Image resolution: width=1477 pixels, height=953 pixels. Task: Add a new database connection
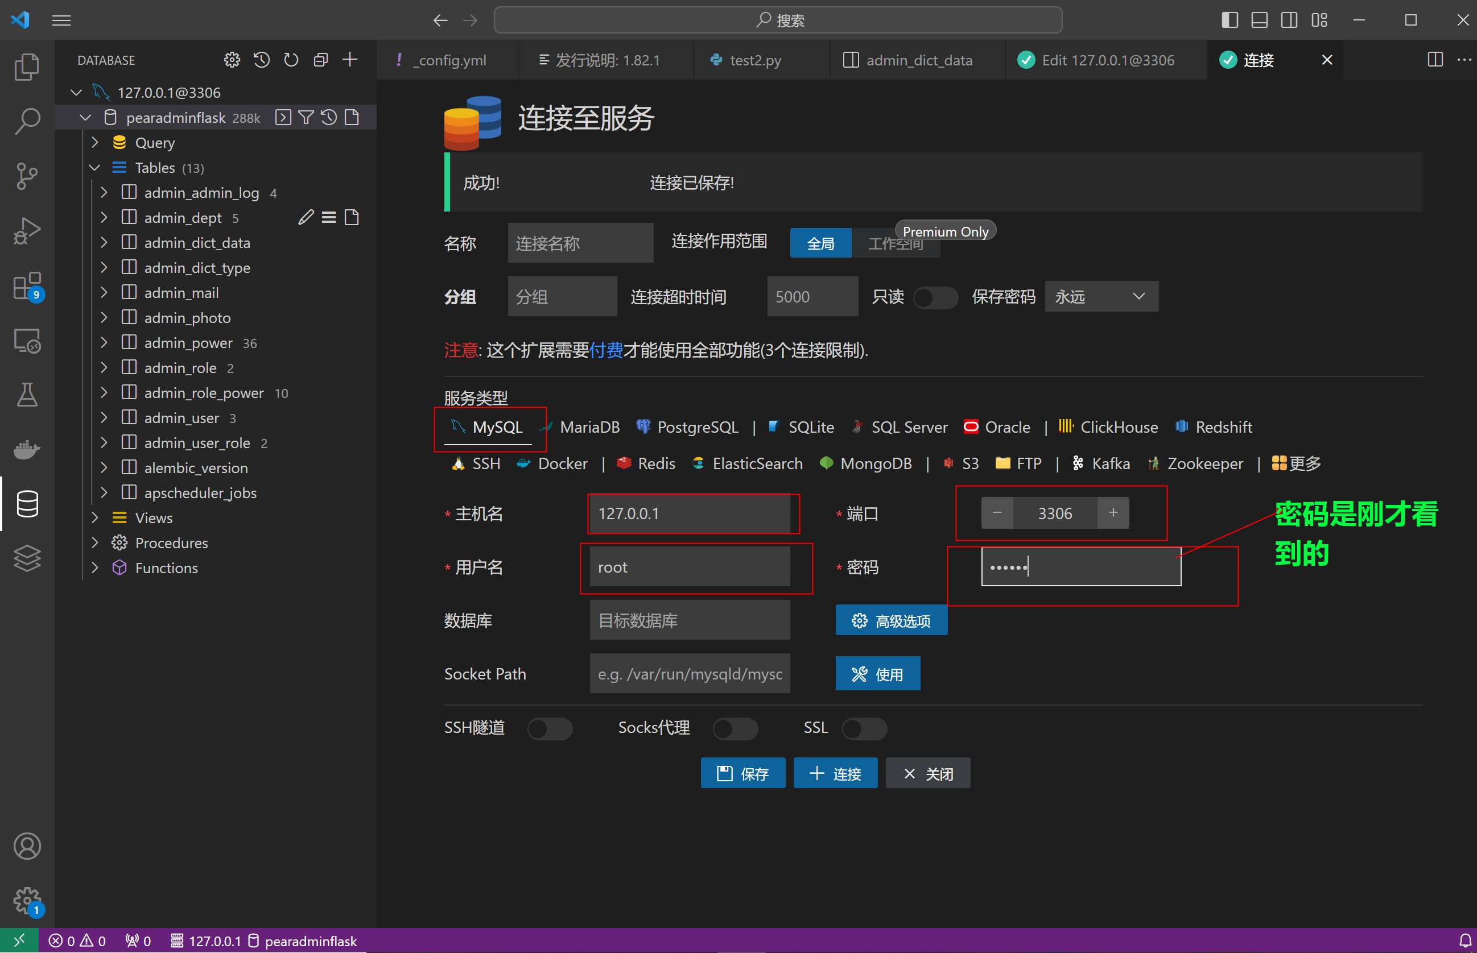(x=350, y=60)
